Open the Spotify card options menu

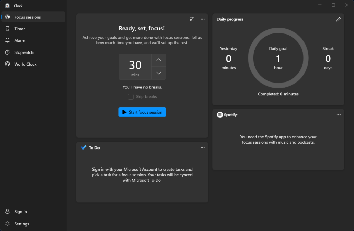[338, 115]
